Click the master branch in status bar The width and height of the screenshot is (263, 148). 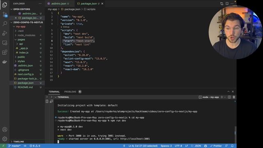[x=14, y=146]
